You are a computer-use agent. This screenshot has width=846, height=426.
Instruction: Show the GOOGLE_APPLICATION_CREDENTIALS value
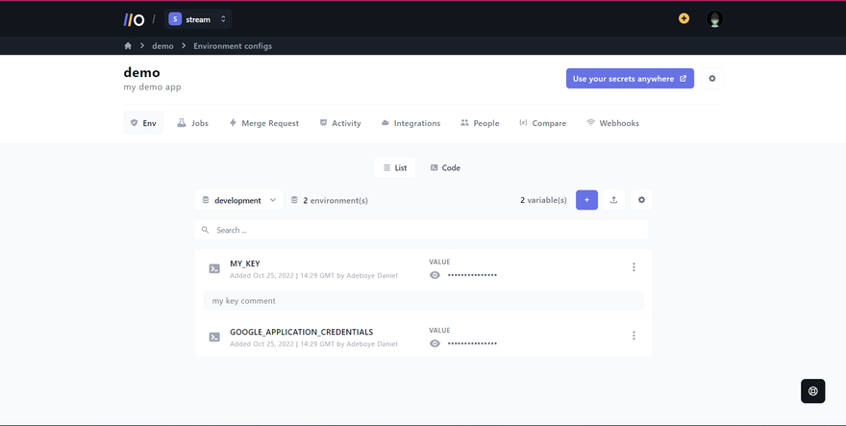(435, 343)
